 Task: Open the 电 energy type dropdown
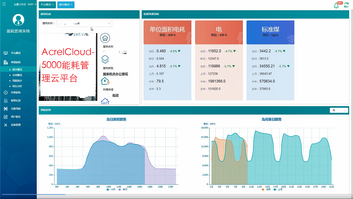339,110
